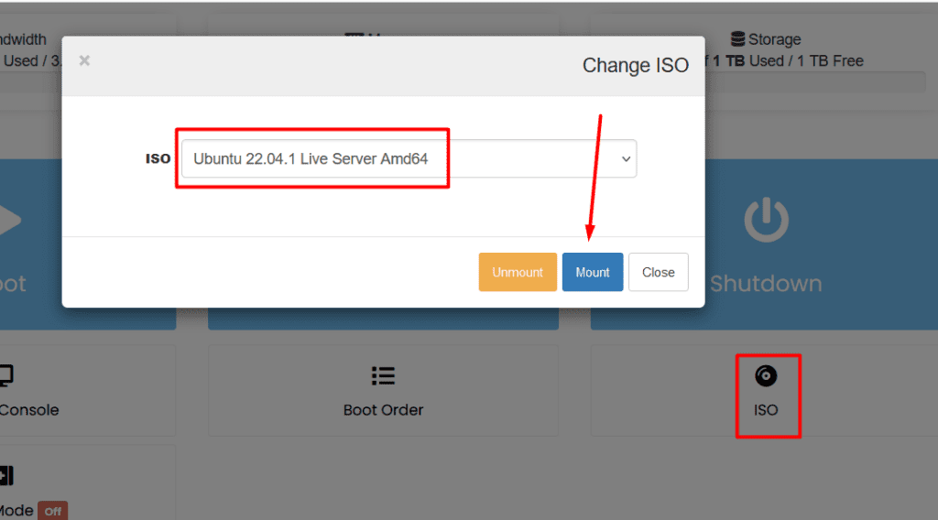Click the Shutdown label text

pyautogui.click(x=765, y=284)
